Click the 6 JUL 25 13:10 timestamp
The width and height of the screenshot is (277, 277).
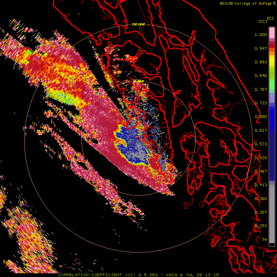coord(199,275)
